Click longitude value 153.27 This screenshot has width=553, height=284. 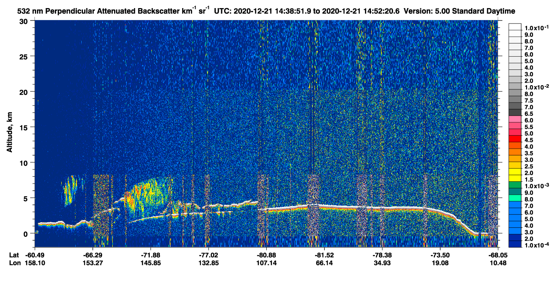[93, 263]
